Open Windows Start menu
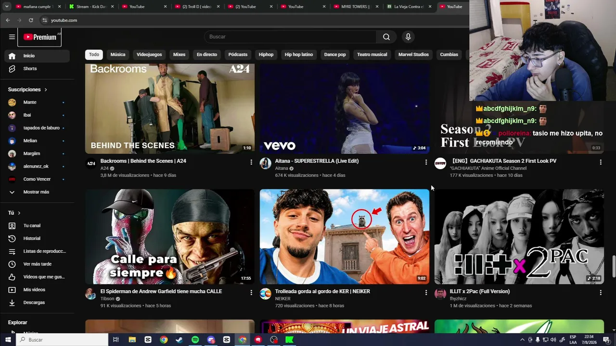The width and height of the screenshot is (616, 346). (x=8, y=340)
